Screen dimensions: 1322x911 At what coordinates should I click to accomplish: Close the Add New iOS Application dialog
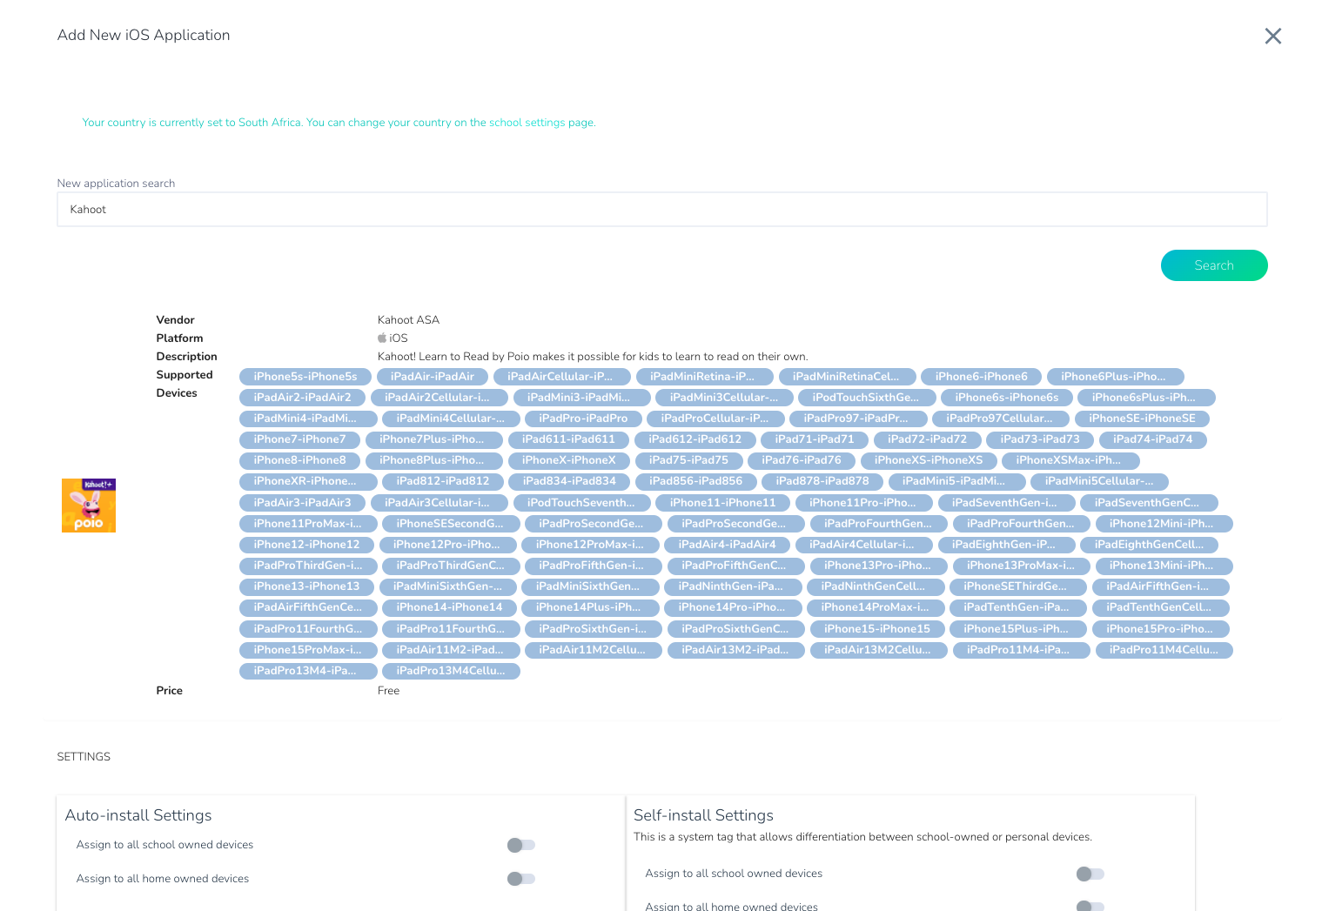(1272, 36)
